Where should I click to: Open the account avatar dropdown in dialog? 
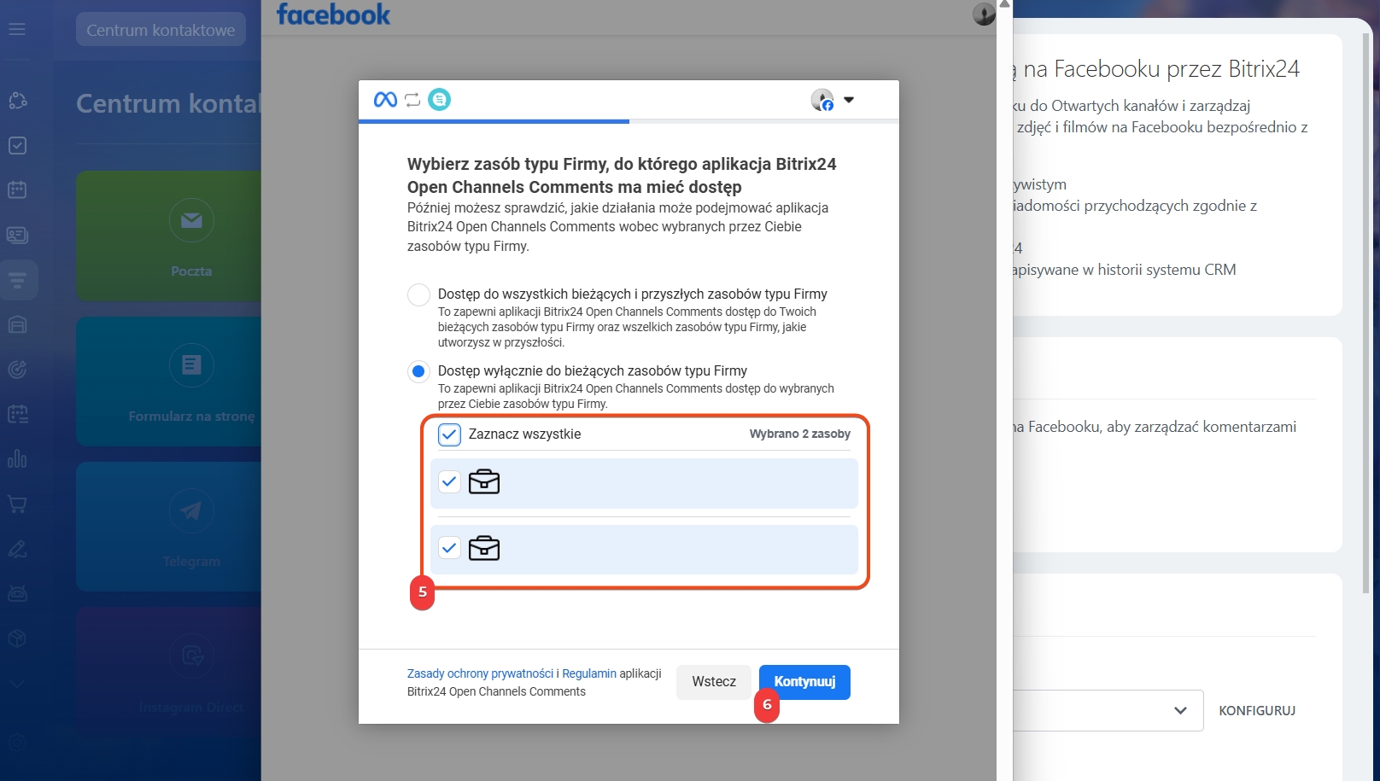click(x=833, y=100)
